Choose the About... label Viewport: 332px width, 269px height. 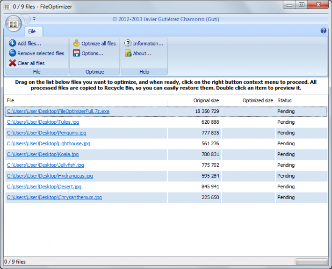click(142, 53)
